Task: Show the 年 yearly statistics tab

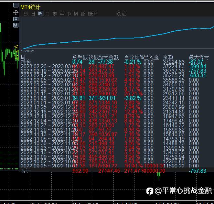Action: 62,14
